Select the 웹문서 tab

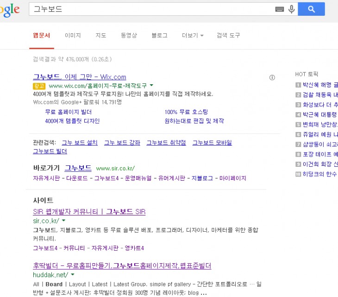coord(42,35)
